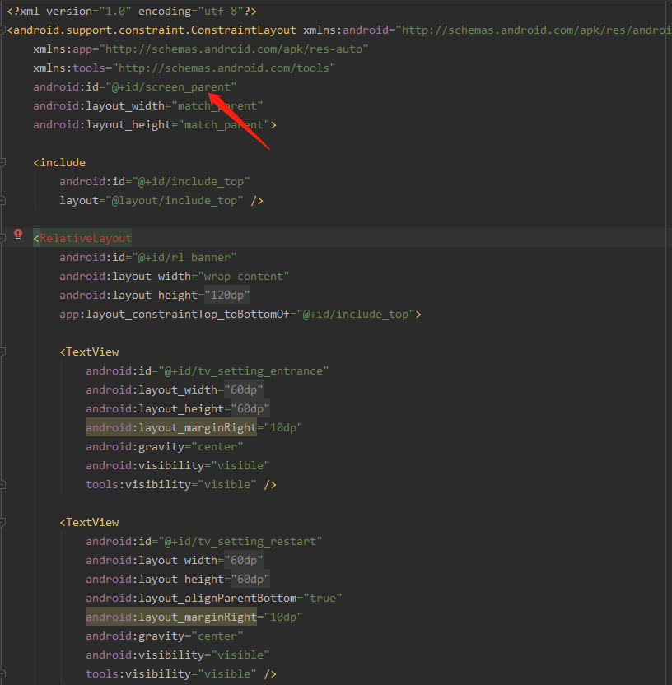Click the root layout_width "match_parent" value
The image size is (672, 685).
[x=217, y=105]
